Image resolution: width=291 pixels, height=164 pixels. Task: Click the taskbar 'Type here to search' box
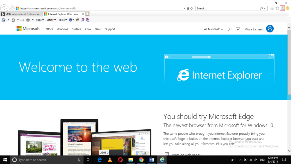(x=47, y=160)
